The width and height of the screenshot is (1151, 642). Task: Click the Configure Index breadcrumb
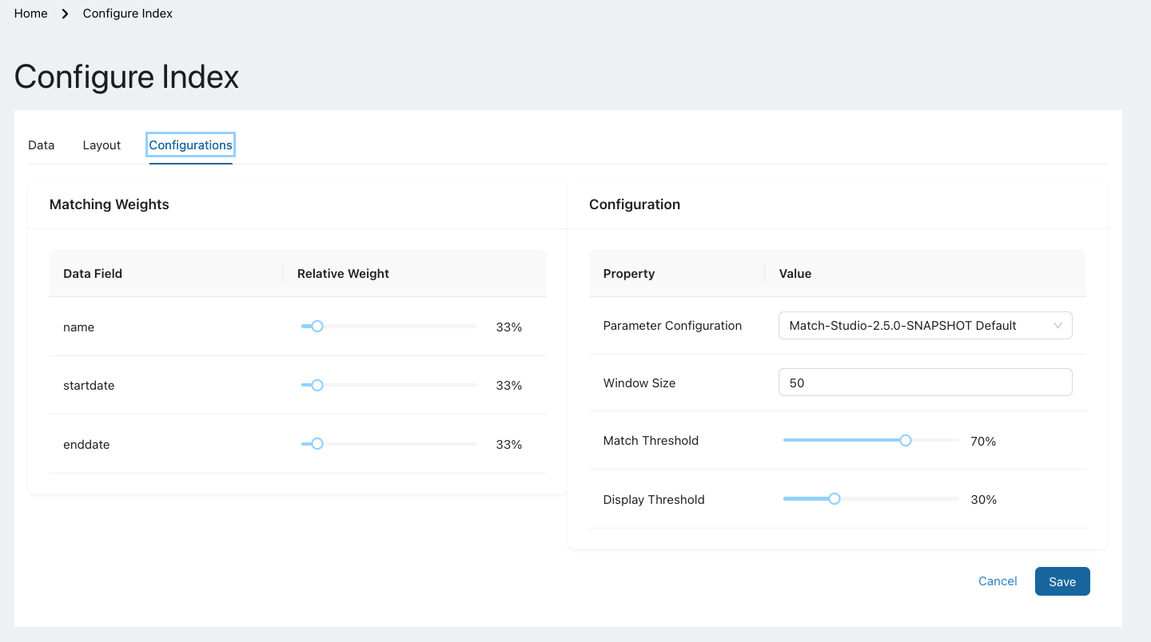coord(128,14)
